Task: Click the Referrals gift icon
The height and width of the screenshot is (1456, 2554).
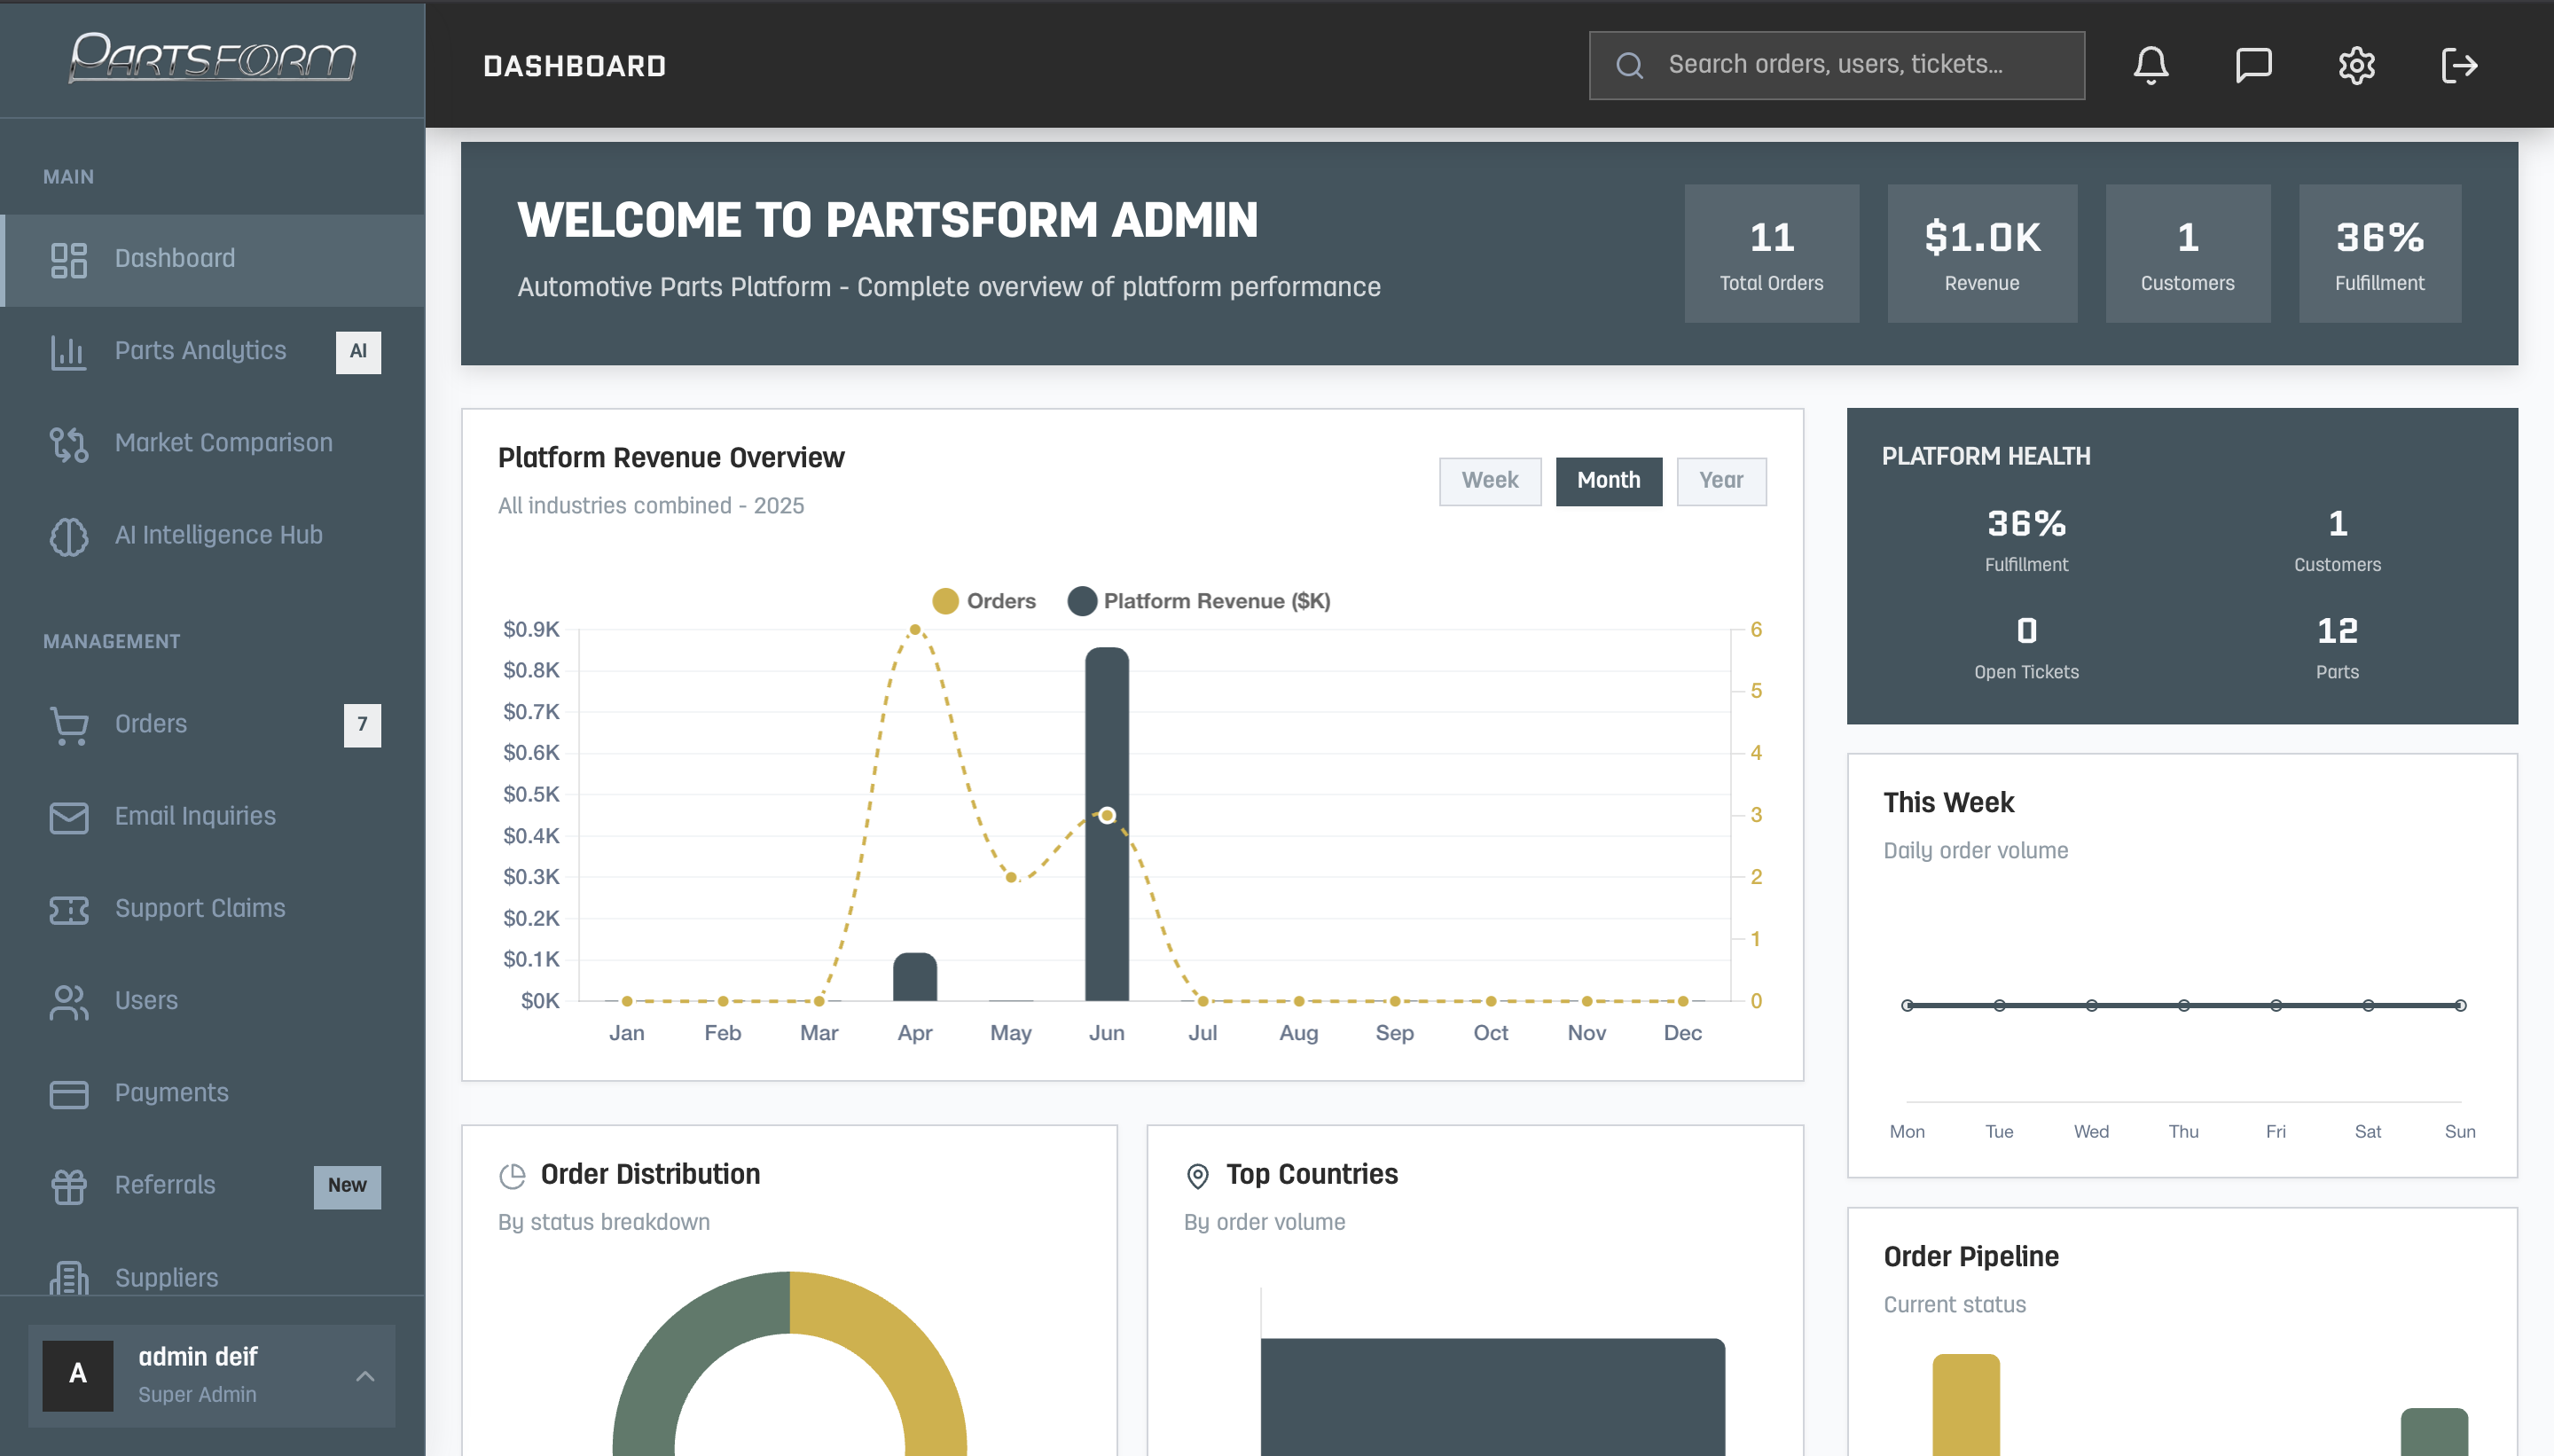Action: [69, 1186]
